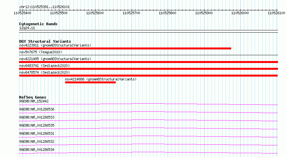287x157 pixels.
Task: Click the short red bar of nsv4214886
Action: (90, 82)
